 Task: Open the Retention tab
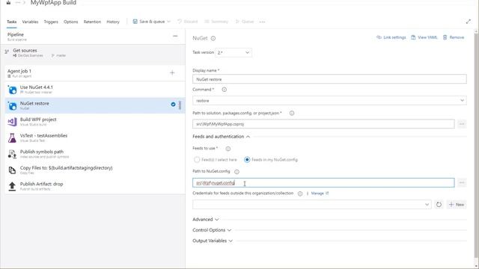point(92,22)
